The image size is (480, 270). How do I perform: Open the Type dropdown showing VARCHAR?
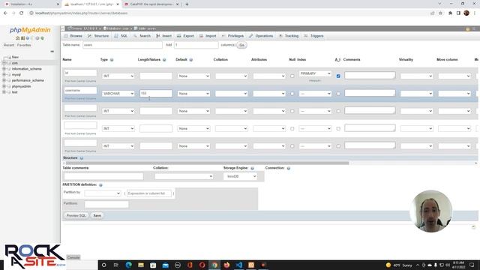(118, 94)
